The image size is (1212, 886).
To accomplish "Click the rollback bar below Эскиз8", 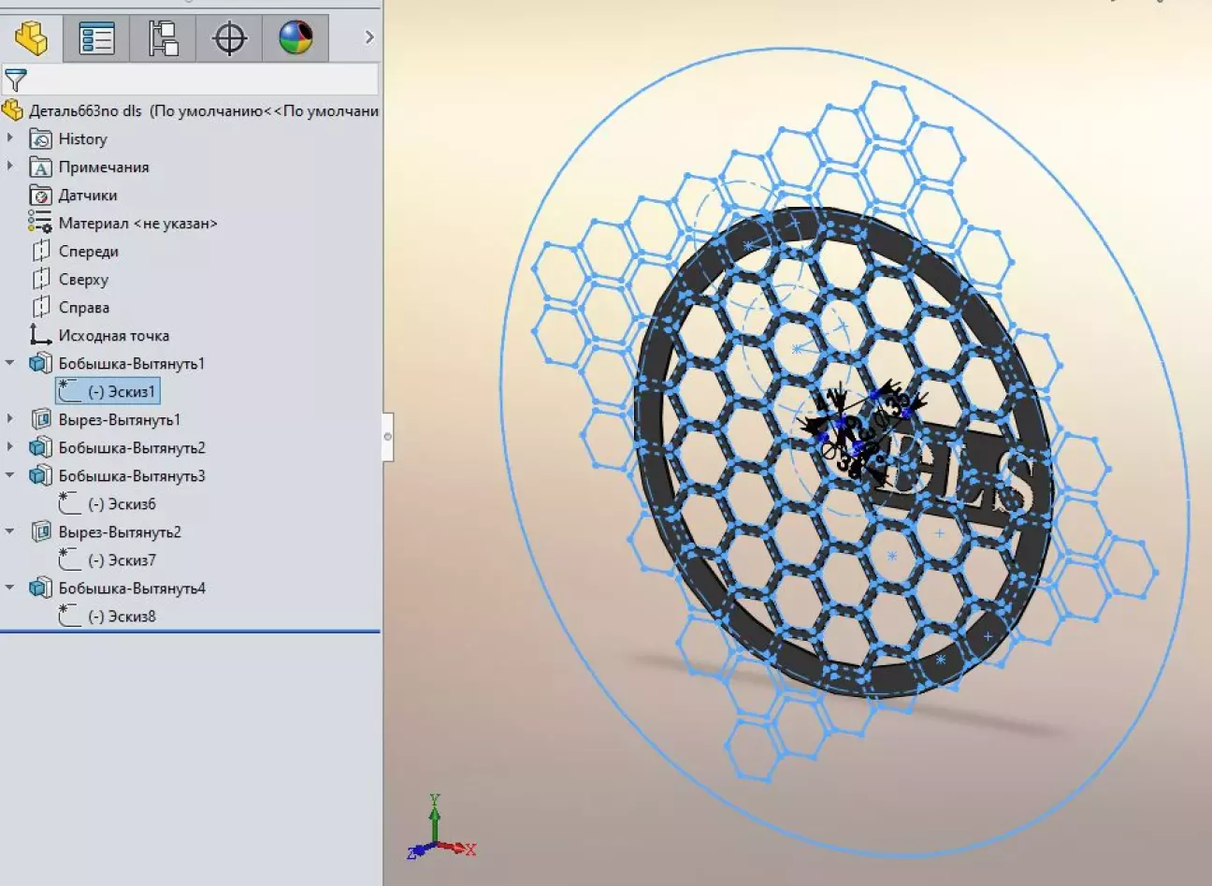I will click(190, 632).
